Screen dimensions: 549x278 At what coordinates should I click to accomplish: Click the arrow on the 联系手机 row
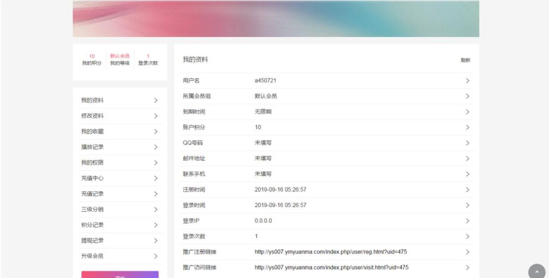[x=468, y=174]
